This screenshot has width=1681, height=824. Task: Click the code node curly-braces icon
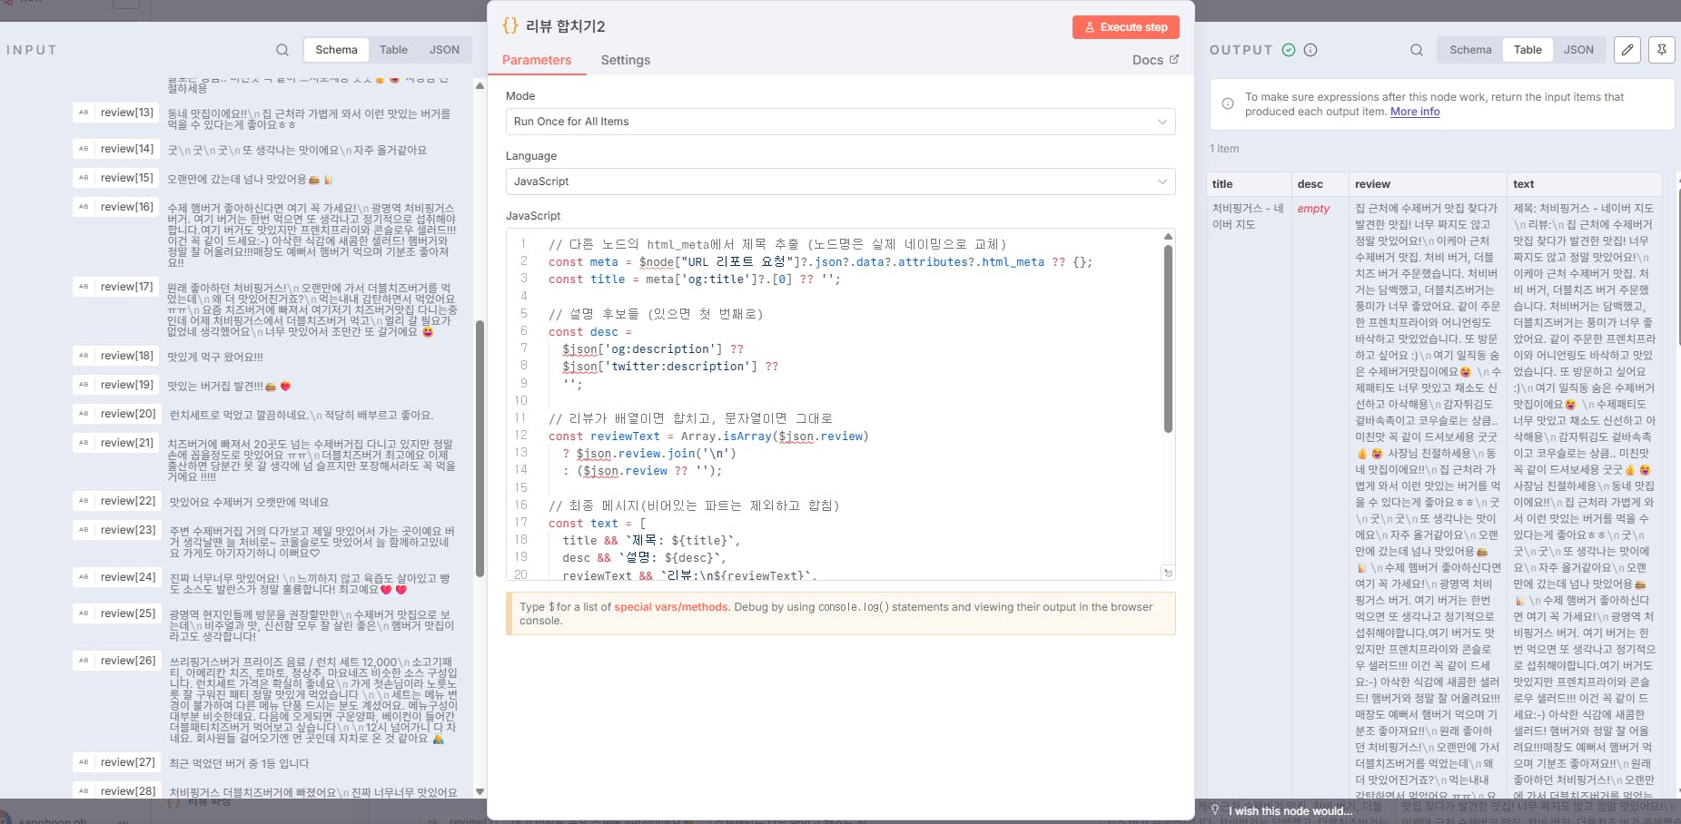pos(510,25)
